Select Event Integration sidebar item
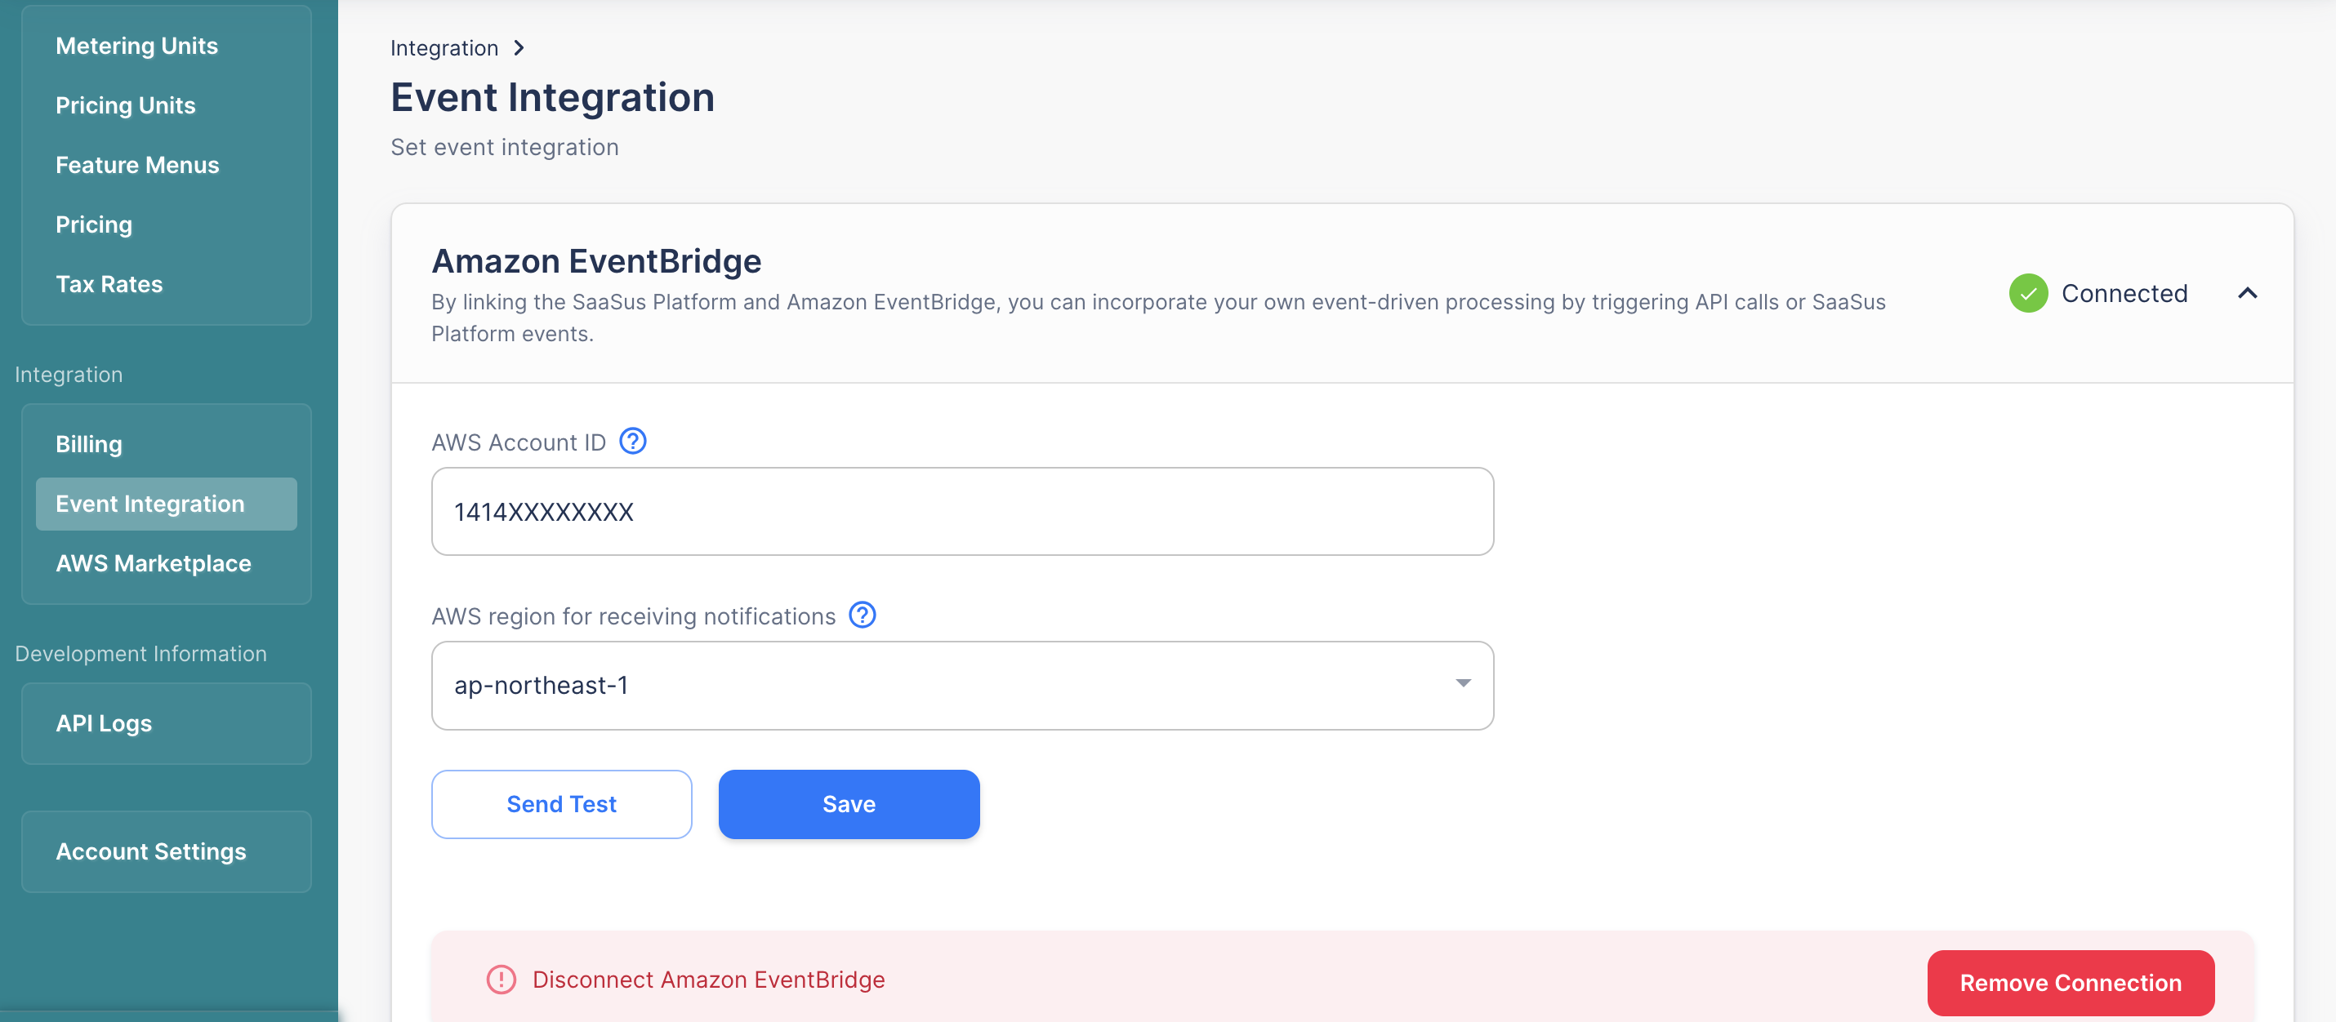Image resolution: width=2336 pixels, height=1022 pixels. point(167,504)
